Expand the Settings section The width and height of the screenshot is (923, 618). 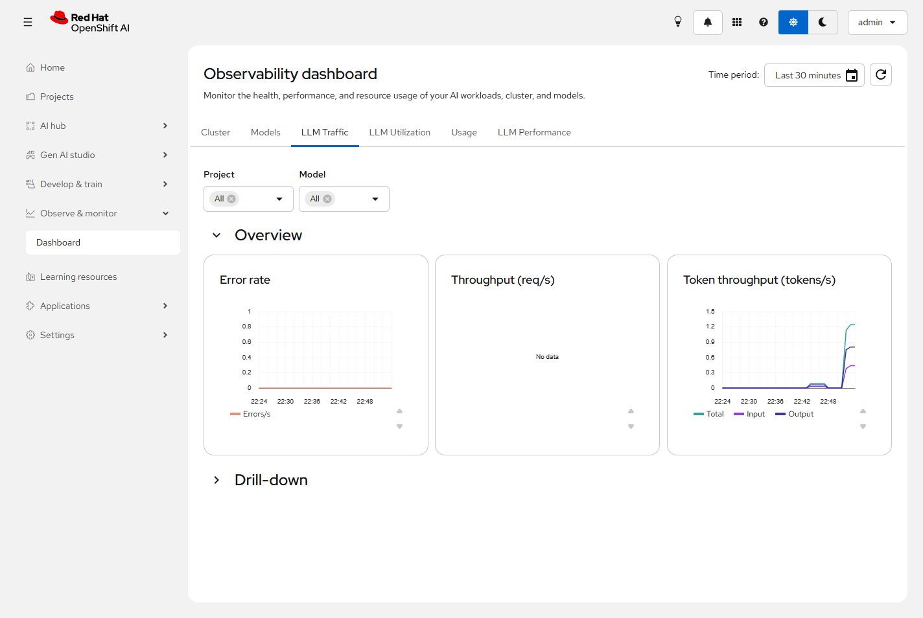point(103,335)
